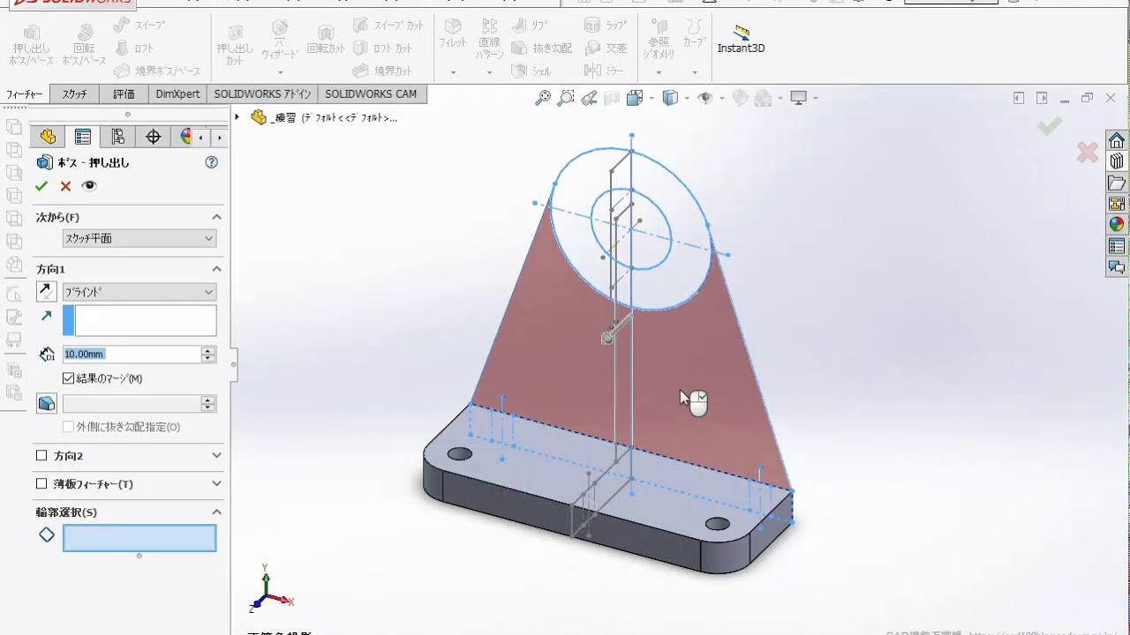This screenshot has height=635, width=1130.
Task: Uncheck 結果のマージ checkbox
Action: tap(69, 378)
